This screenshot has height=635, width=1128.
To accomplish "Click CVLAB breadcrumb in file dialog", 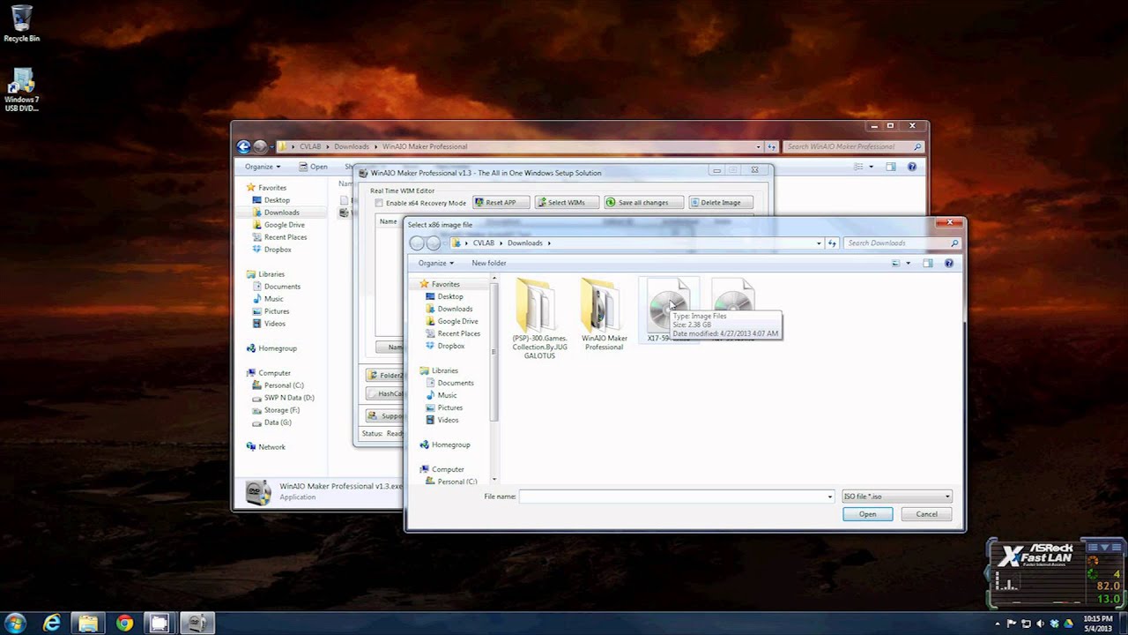I will click(x=483, y=243).
